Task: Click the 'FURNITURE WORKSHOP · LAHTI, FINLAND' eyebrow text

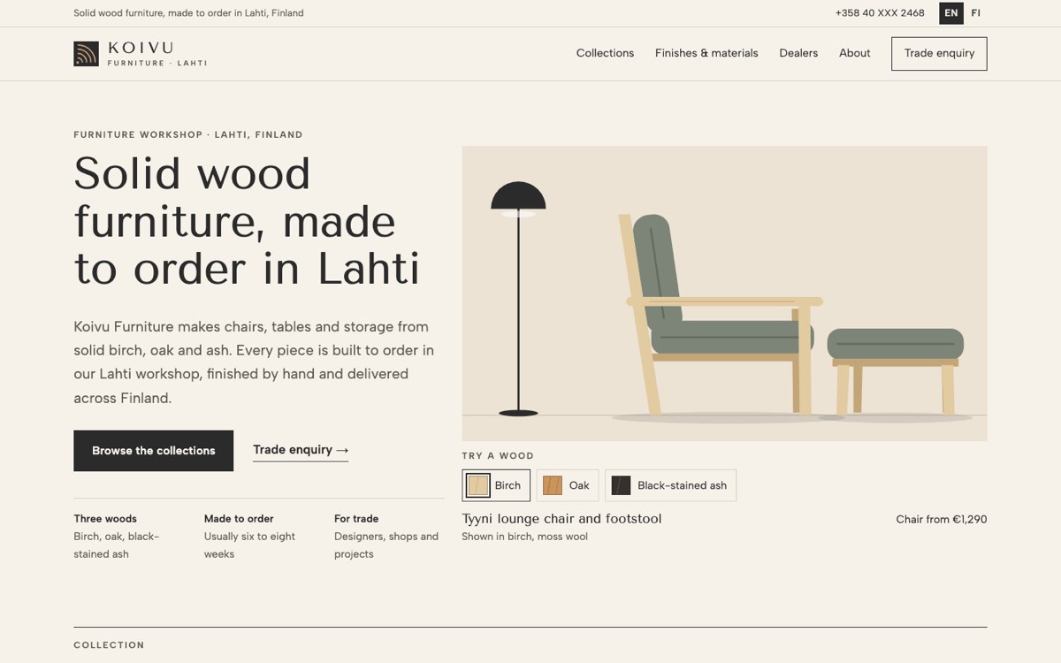Action: (188, 135)
